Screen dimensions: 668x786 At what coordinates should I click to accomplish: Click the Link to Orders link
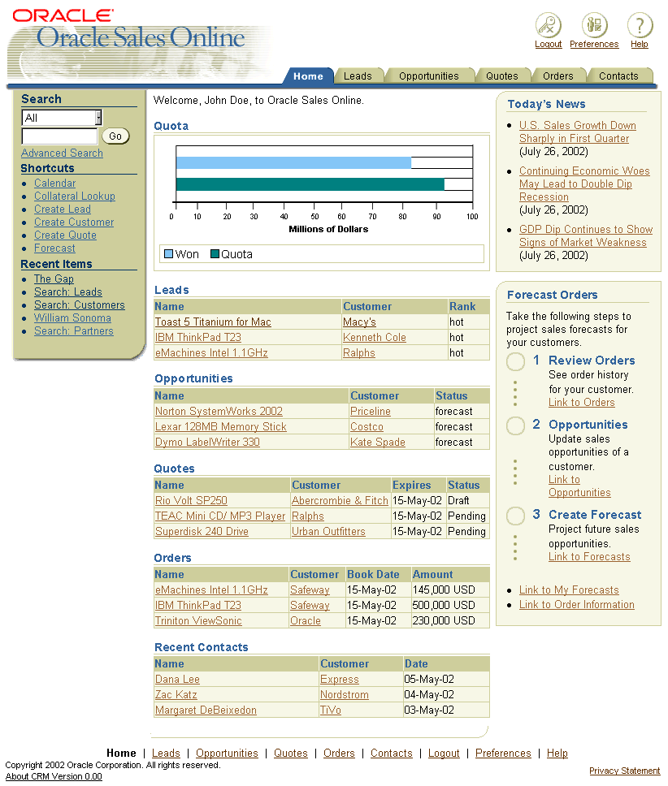581,403
